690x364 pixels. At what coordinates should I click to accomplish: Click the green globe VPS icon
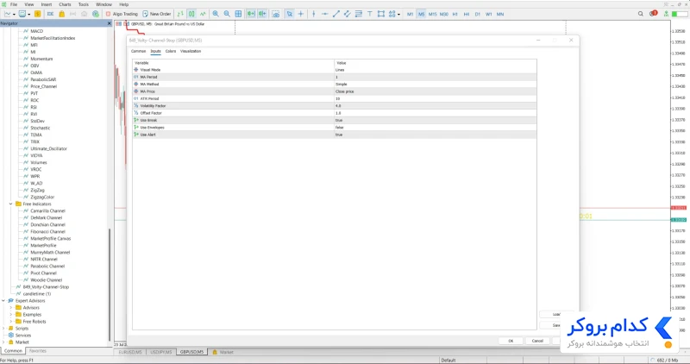[x=96, y=14]
